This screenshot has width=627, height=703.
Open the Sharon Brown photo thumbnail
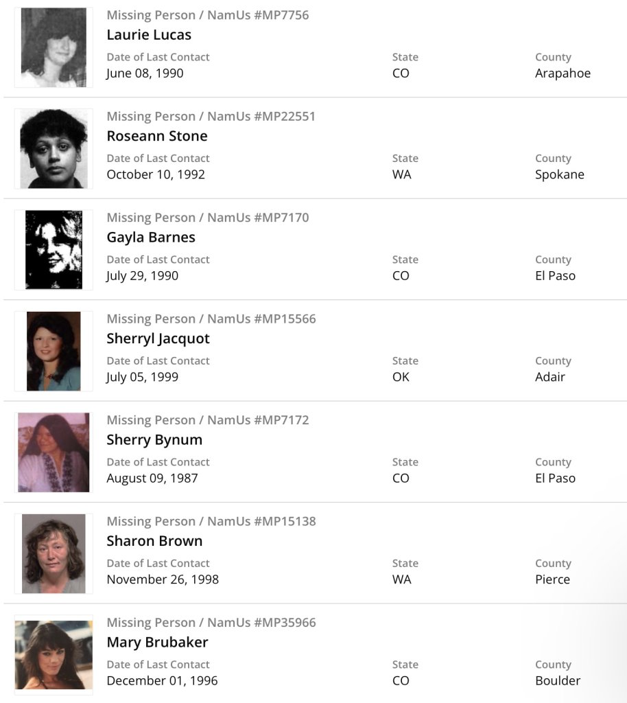coord(54,553)
